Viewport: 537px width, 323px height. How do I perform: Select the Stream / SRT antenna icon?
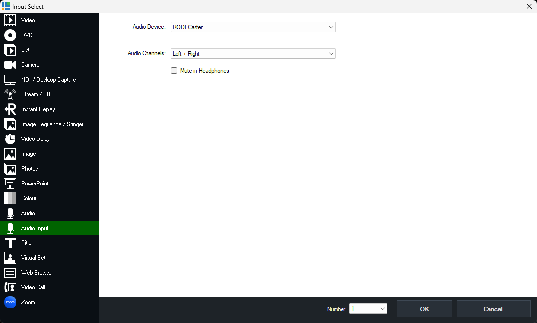10,94
